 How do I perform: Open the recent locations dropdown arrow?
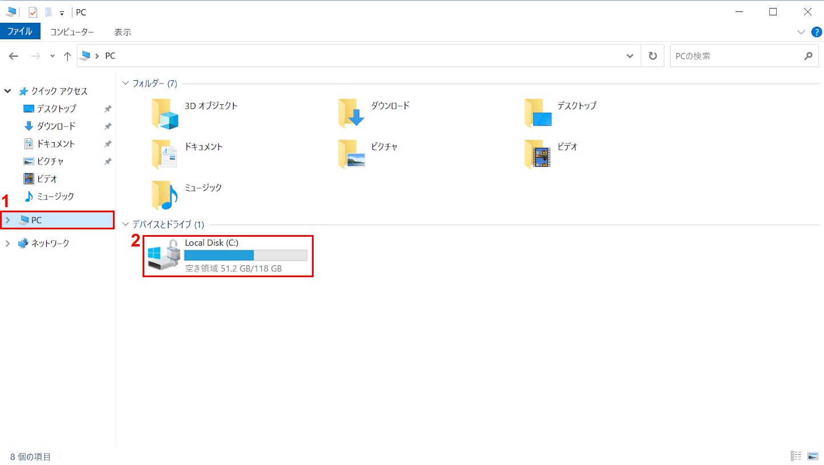coord(52,56)
